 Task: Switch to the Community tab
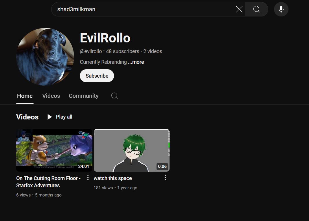(x=84, y=96)
